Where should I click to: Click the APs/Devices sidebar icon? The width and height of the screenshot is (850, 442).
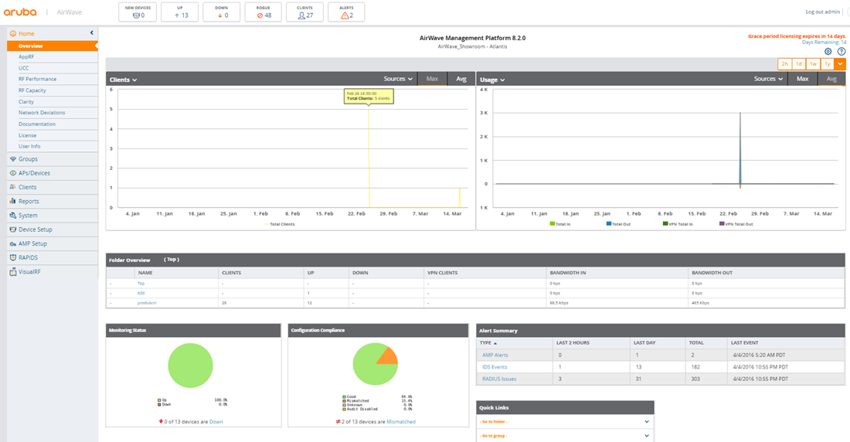point(13,173)
